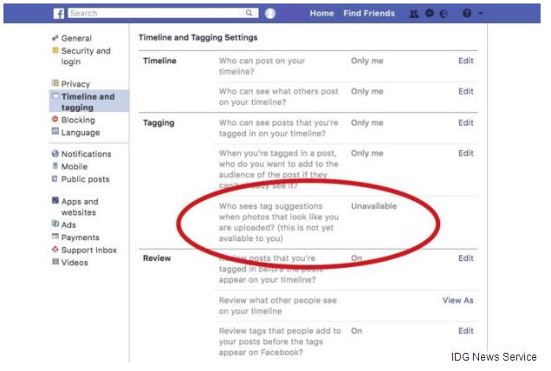Click 'Review what other people see' text

pyautogui.click(x=277, y=306)
